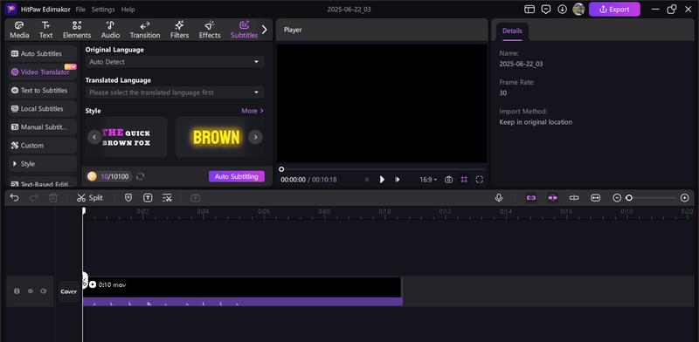
Task: Click the timeline zoom slider
Action: coord(651,198)
